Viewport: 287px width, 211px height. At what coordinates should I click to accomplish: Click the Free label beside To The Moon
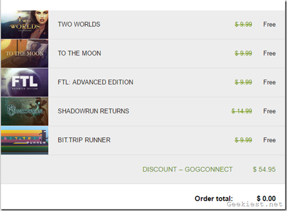269,53
